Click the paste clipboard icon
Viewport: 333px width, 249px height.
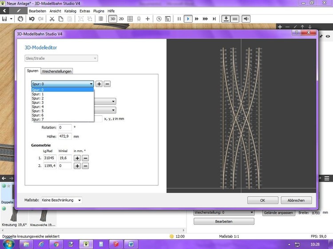coord(69,19)
